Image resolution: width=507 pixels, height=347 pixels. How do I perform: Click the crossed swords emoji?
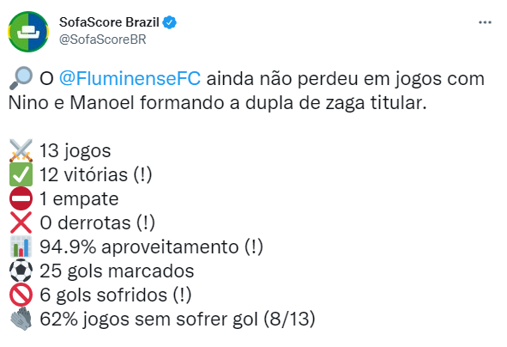click(x=21, y=150)
